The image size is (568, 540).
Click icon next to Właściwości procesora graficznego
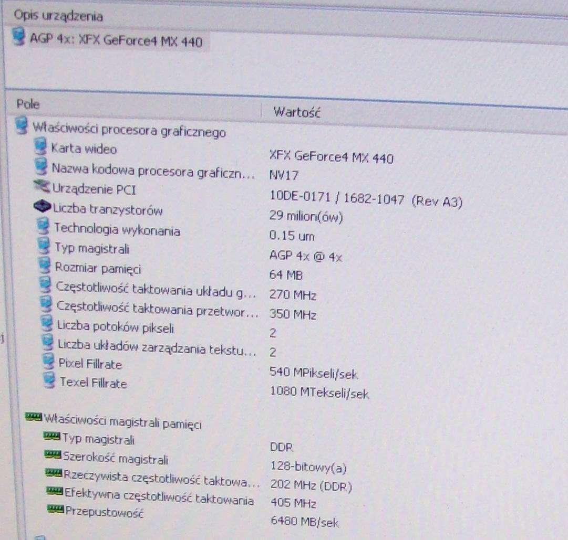pyautogui.click(x=22, y=125)
